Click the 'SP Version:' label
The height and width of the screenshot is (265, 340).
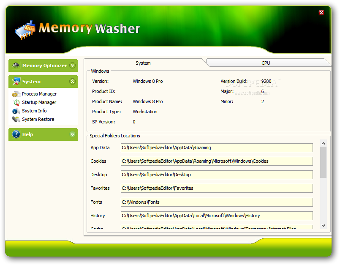point(103,122)
